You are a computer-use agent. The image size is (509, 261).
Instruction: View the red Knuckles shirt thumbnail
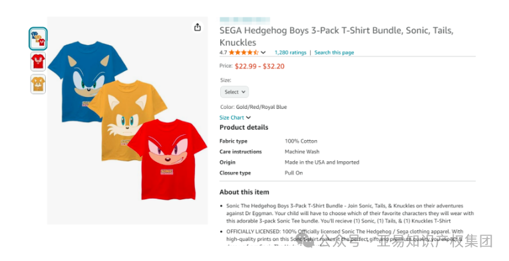point(38,62)
